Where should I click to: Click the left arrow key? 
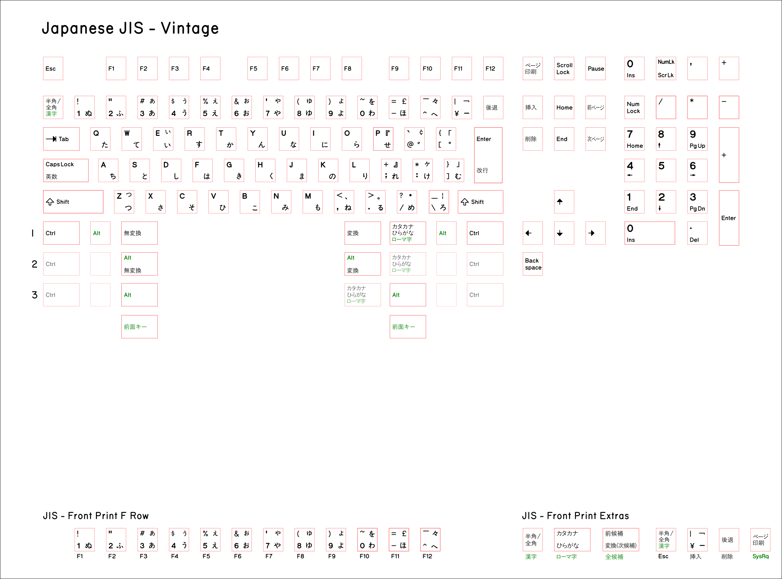[532, 233]
